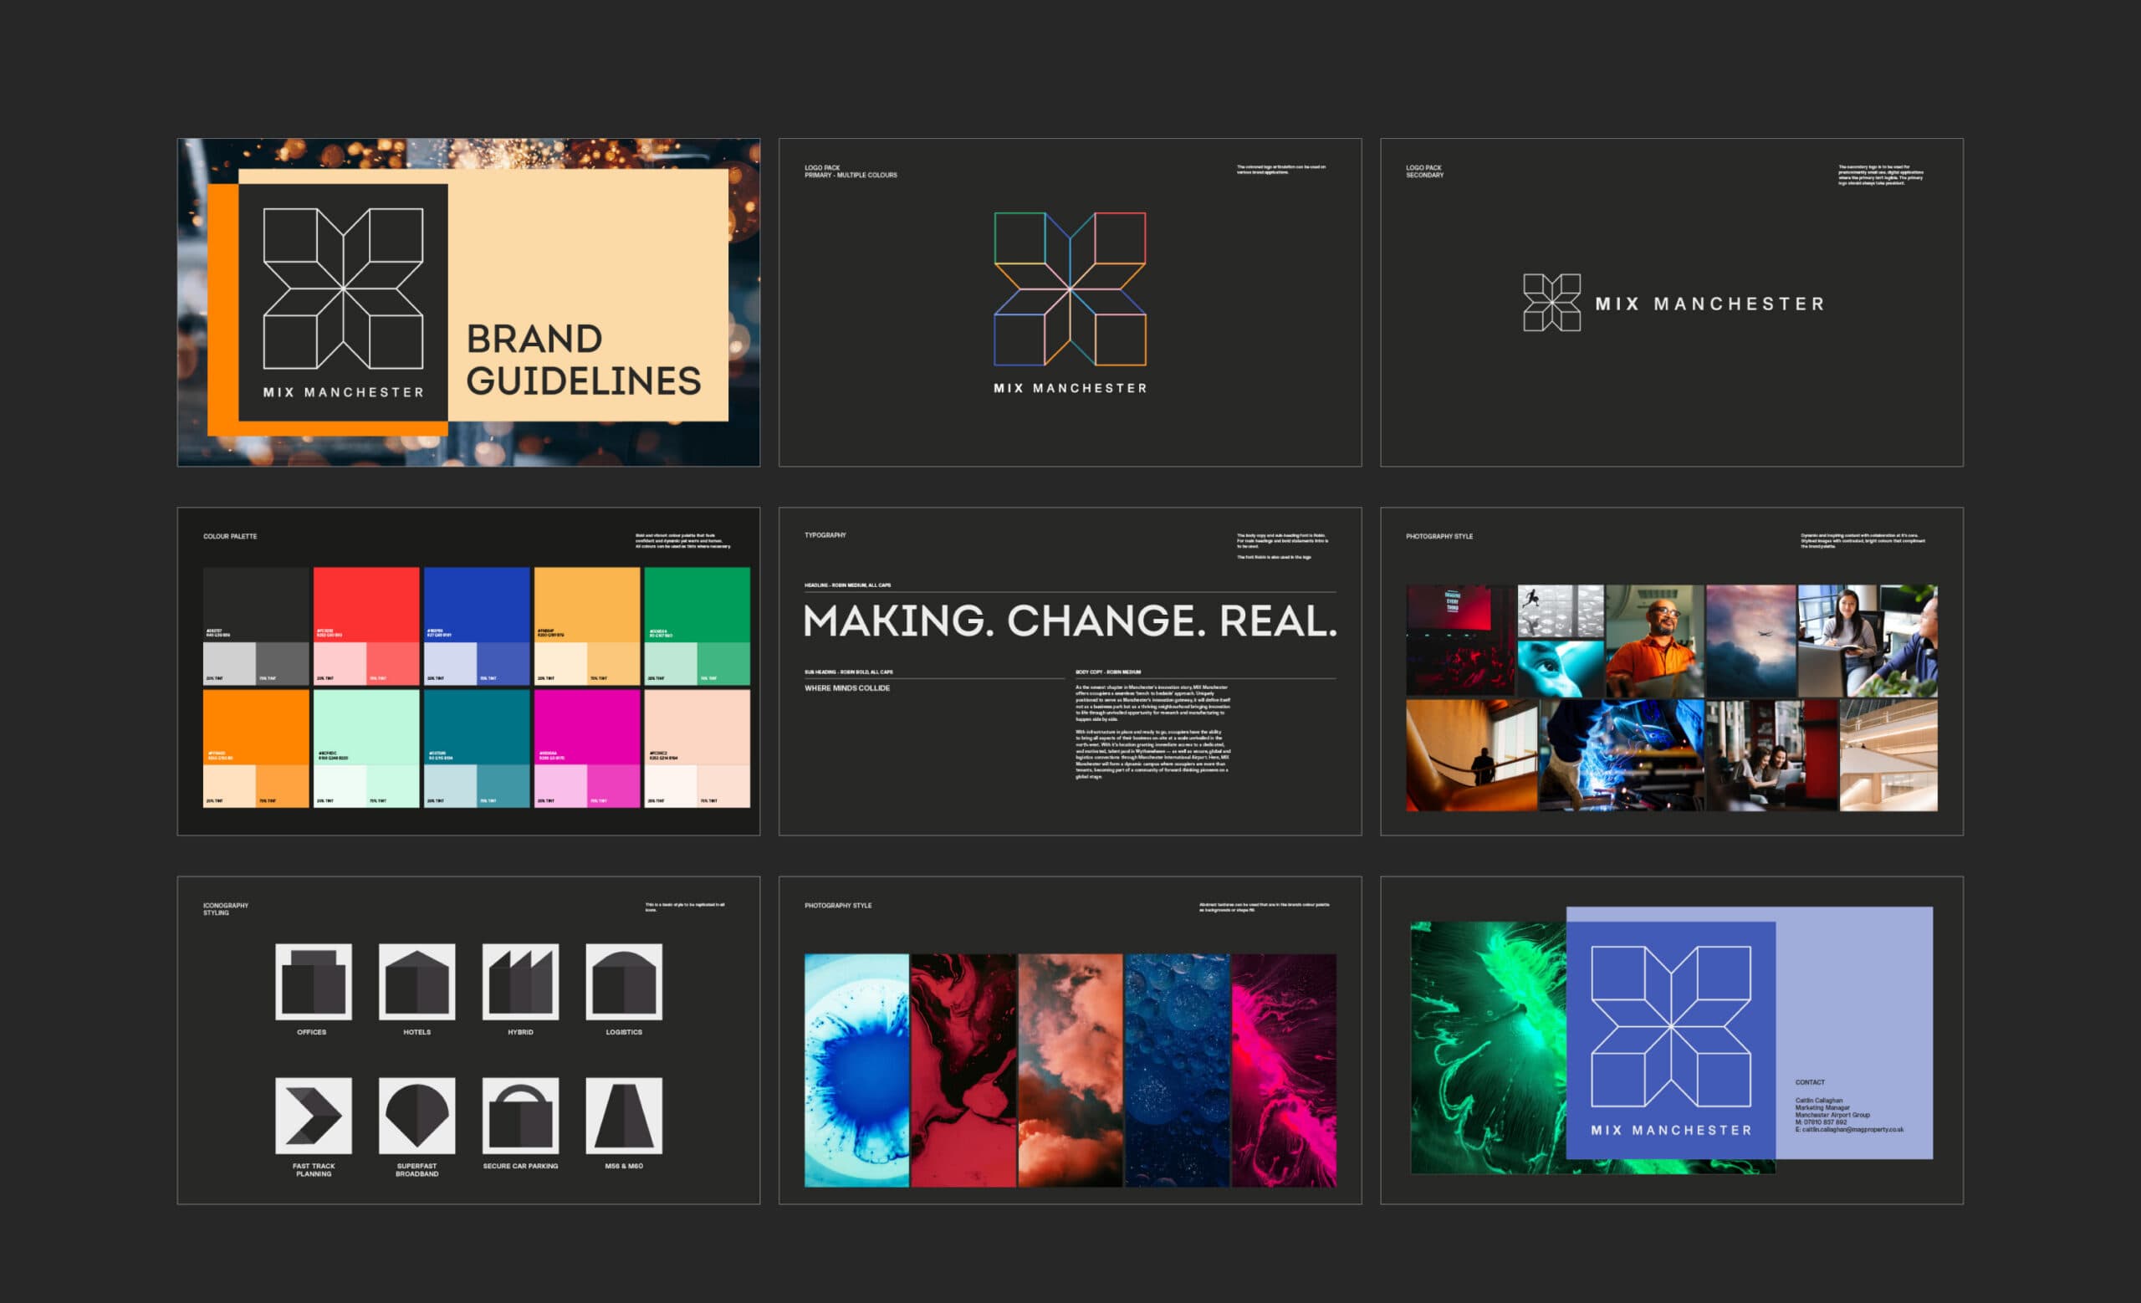Click the Fast Track Planning arrow icon

[x=314, y=1116]
